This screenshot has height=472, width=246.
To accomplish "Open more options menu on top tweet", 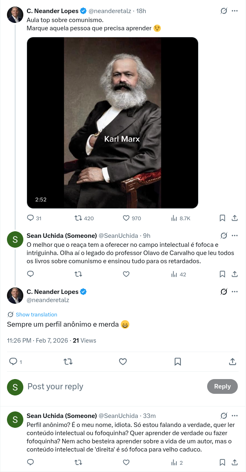I will 235,11.
